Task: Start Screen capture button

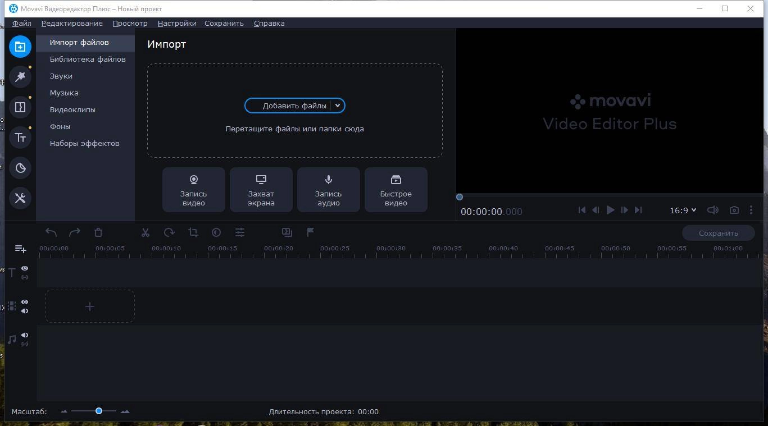Action: pos(261,190)
